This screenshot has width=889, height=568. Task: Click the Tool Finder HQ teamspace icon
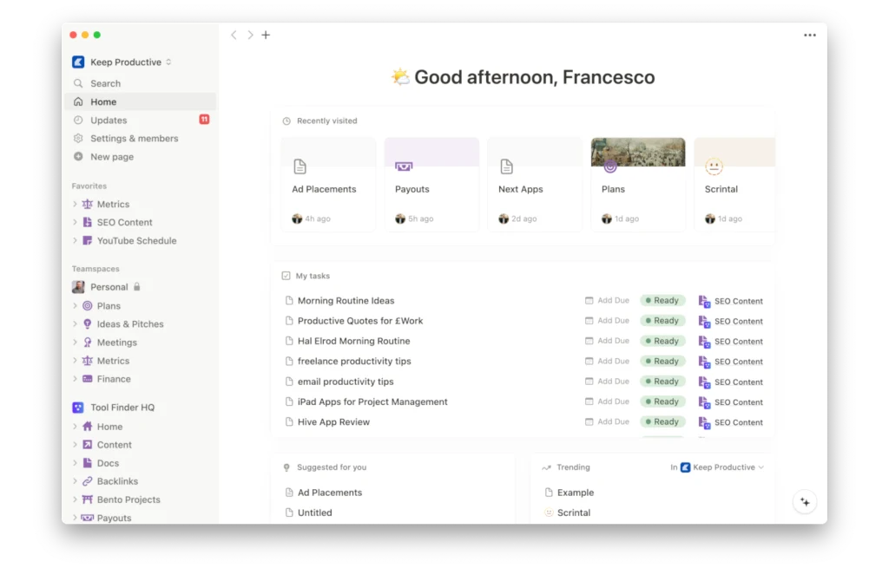pyautogui.click(x=78, y=408)
